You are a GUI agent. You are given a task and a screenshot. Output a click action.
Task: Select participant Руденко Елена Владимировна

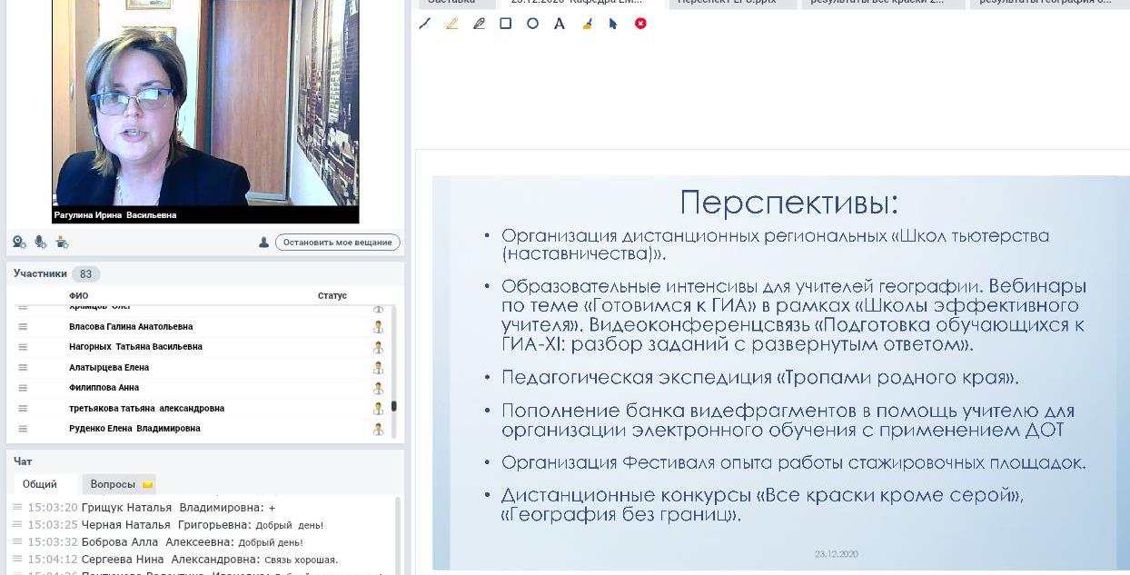(134, 429)
